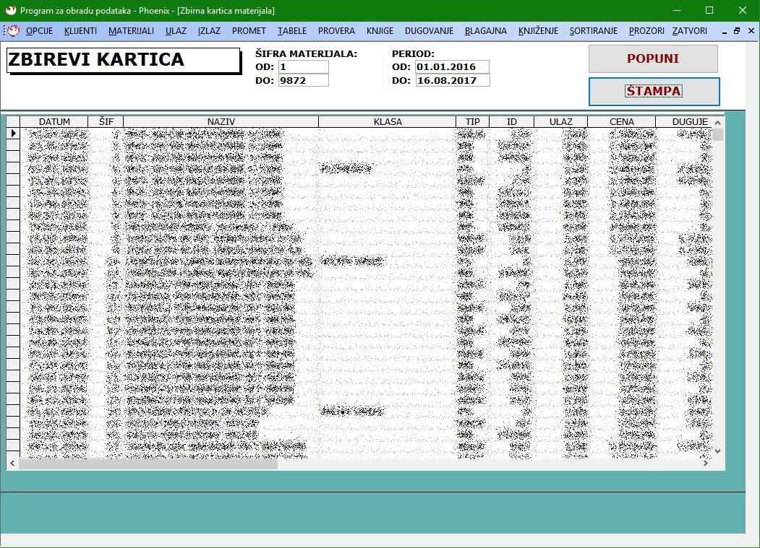760x548 pixels.
Task: Click the Phoenix application icon in the title bar
Action: [10, 10]
